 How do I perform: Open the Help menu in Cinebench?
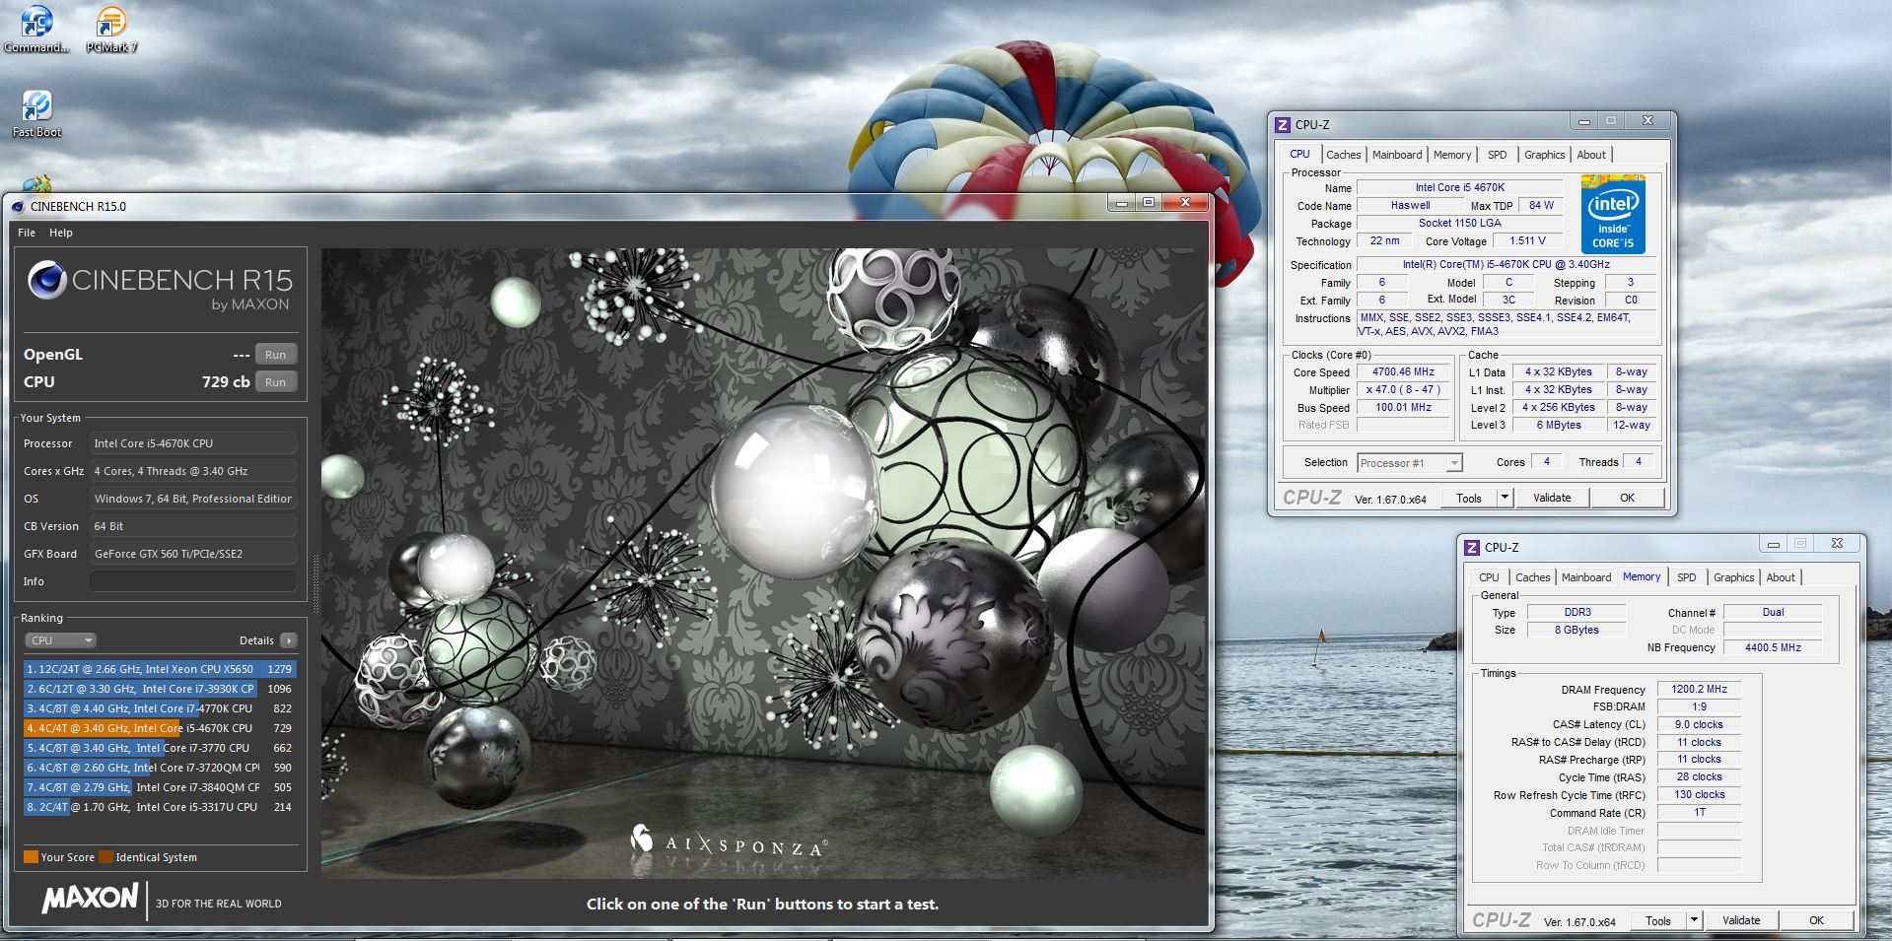61,233
